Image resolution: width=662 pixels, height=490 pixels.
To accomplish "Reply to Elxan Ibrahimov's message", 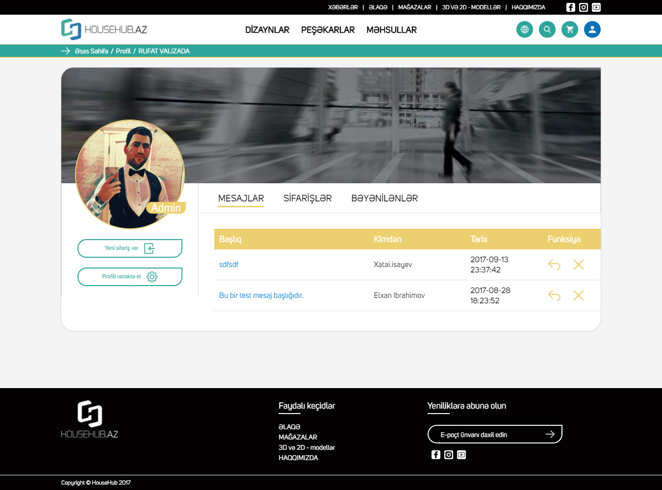I will 554,295.
